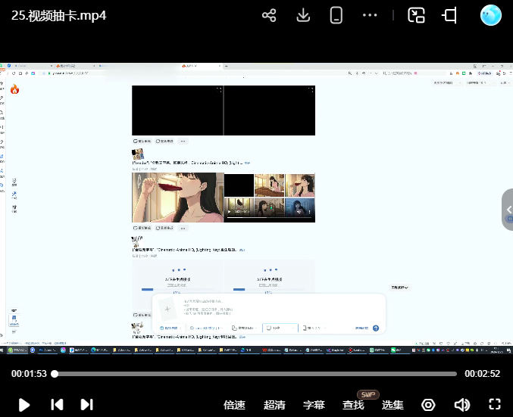
Task: Open the user avatar profile
Action: pos(491,16)
